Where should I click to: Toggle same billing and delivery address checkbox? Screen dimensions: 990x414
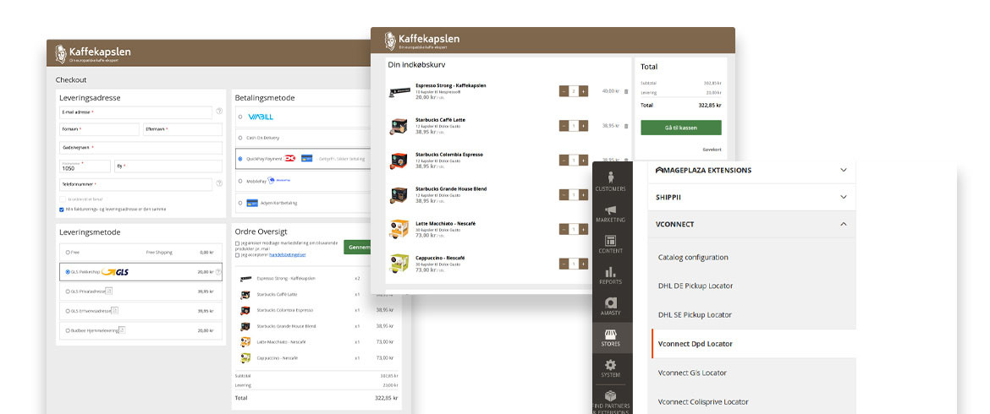[x=62, y=210]
